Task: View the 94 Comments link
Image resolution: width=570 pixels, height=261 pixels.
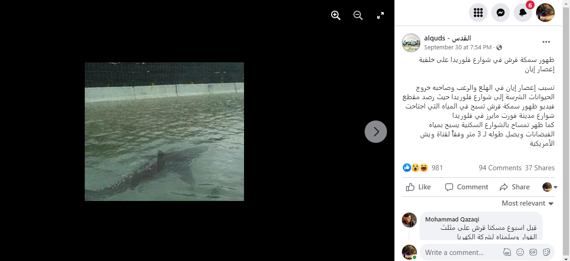Action: (500, 168)
